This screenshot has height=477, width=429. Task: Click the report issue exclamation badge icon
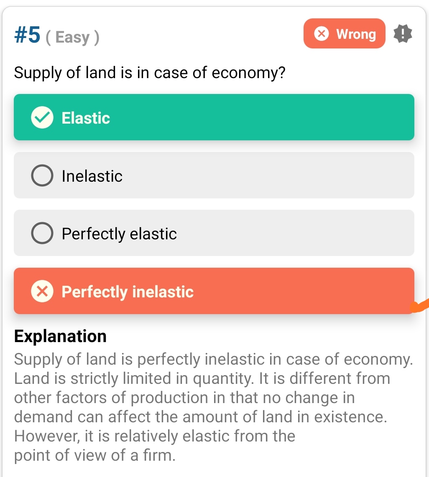point(403,34)
